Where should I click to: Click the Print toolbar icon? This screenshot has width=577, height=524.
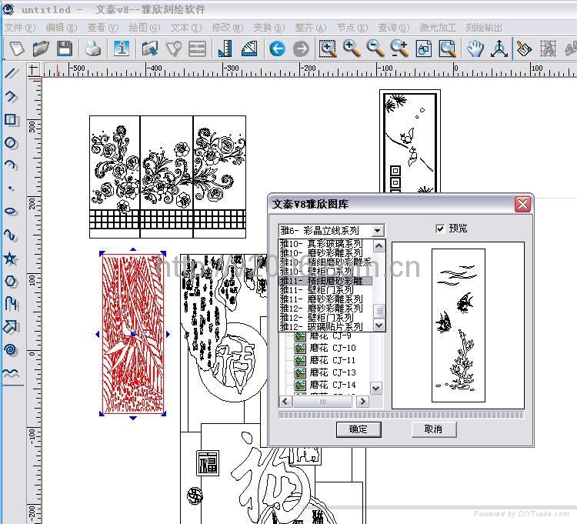point(93,48)
